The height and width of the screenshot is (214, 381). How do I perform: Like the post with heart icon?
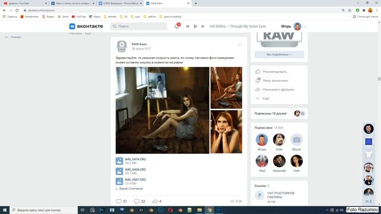coord(118,201)
